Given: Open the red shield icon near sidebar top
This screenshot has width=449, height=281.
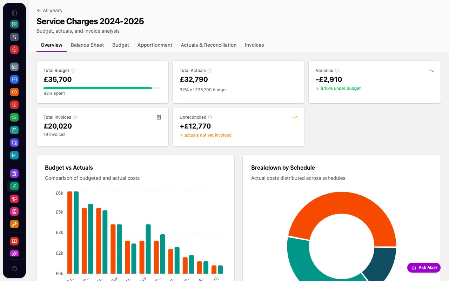Looking at the screenshot, I should point(14,50).
